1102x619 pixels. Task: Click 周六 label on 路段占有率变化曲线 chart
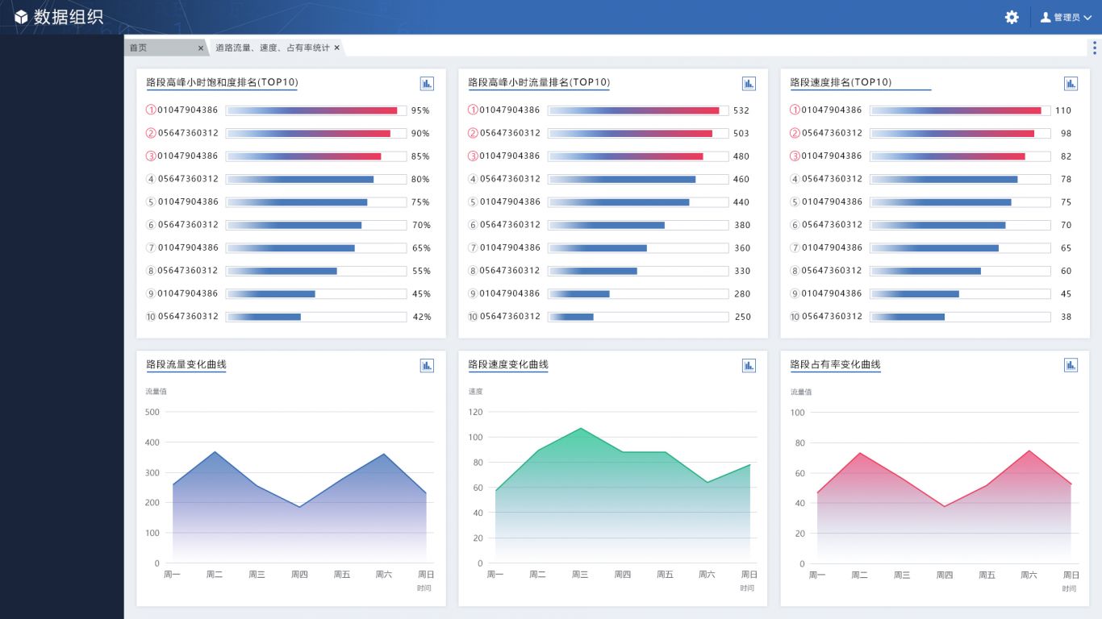(1029, 575)
